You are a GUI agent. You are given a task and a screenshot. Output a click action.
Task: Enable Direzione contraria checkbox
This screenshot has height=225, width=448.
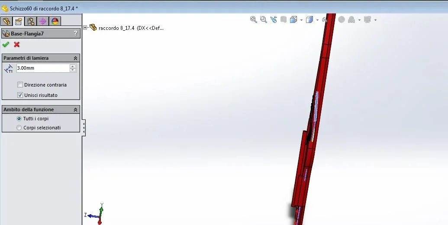tap(20, 85)
